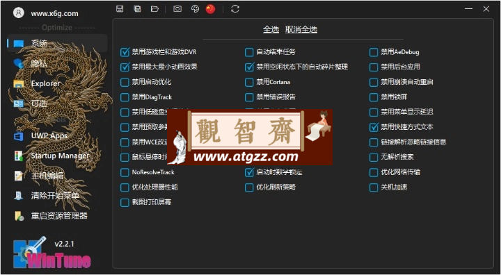The width and height of the screenshot is (501, 275).
Task: Click the user avatar icon
Action: [19, 12]
